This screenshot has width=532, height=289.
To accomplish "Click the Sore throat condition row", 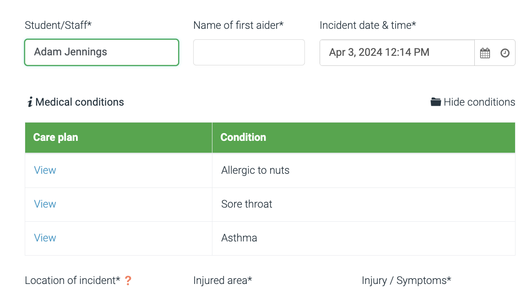I will tap(246, 203).
